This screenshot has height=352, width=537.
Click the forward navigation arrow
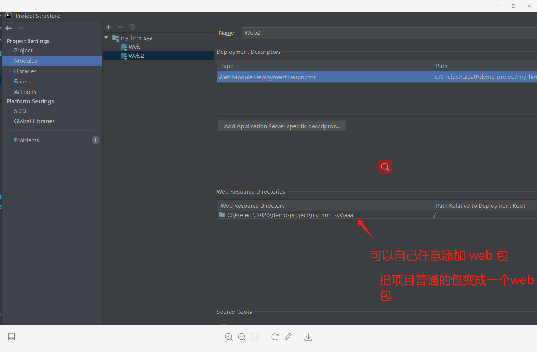(20, 28)
